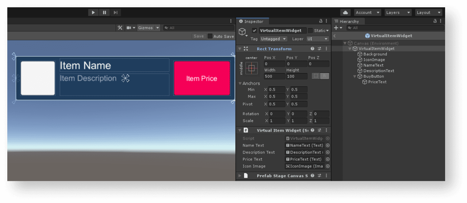Click the object picker beside Name Text
The height and width of the screenshot is (203, 467).
coord(328,145)
